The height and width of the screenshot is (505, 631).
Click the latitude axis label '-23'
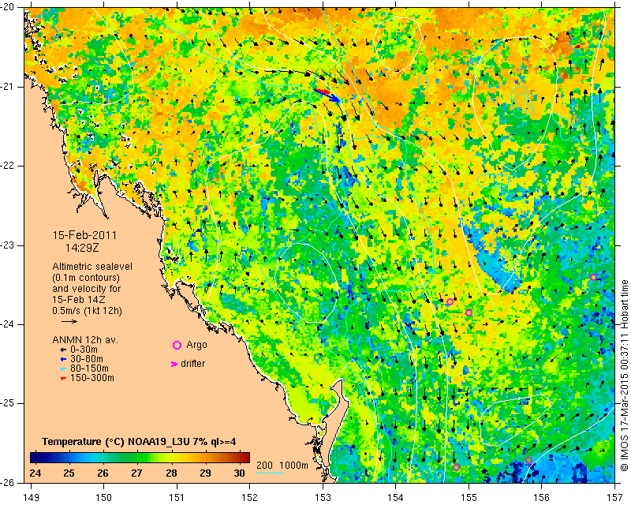coord(8,245)
